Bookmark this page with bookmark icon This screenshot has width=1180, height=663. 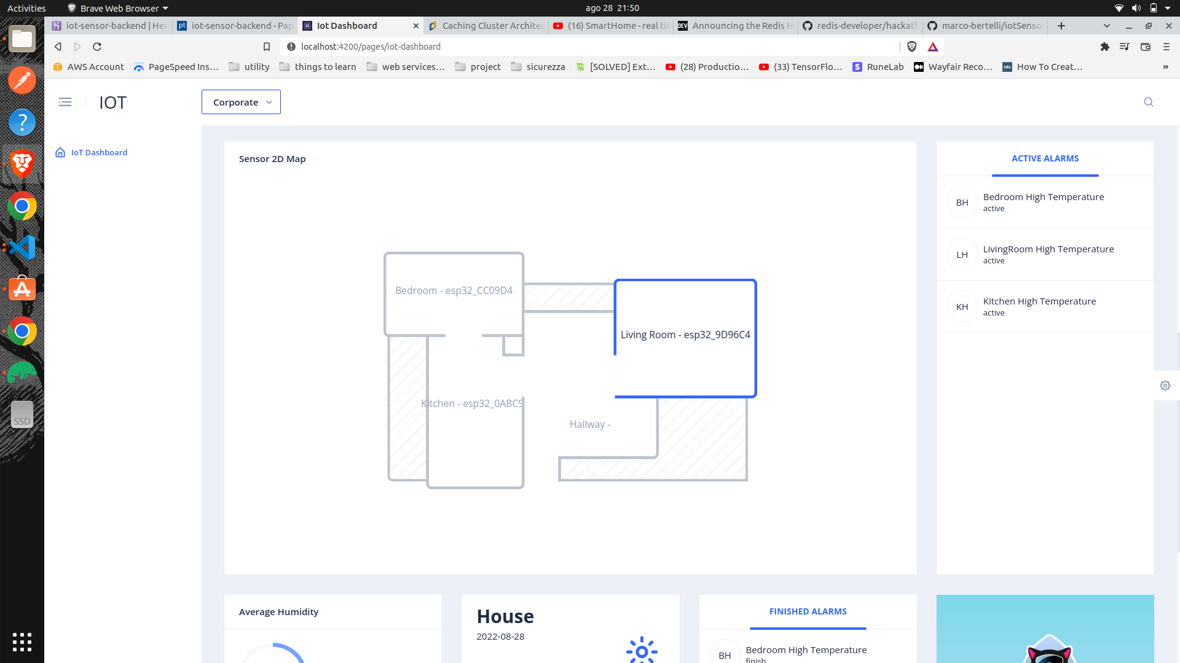[267, 47]
